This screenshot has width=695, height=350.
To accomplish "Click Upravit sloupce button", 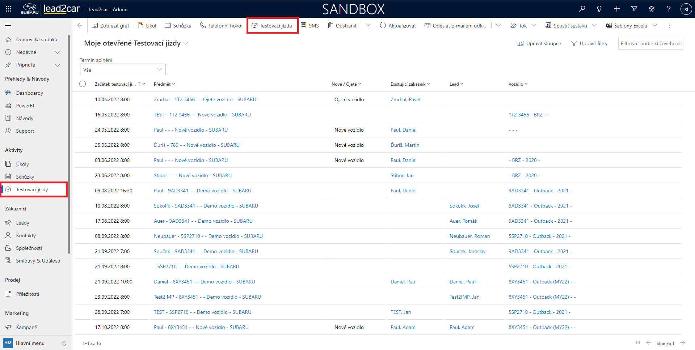I will 539,43.
